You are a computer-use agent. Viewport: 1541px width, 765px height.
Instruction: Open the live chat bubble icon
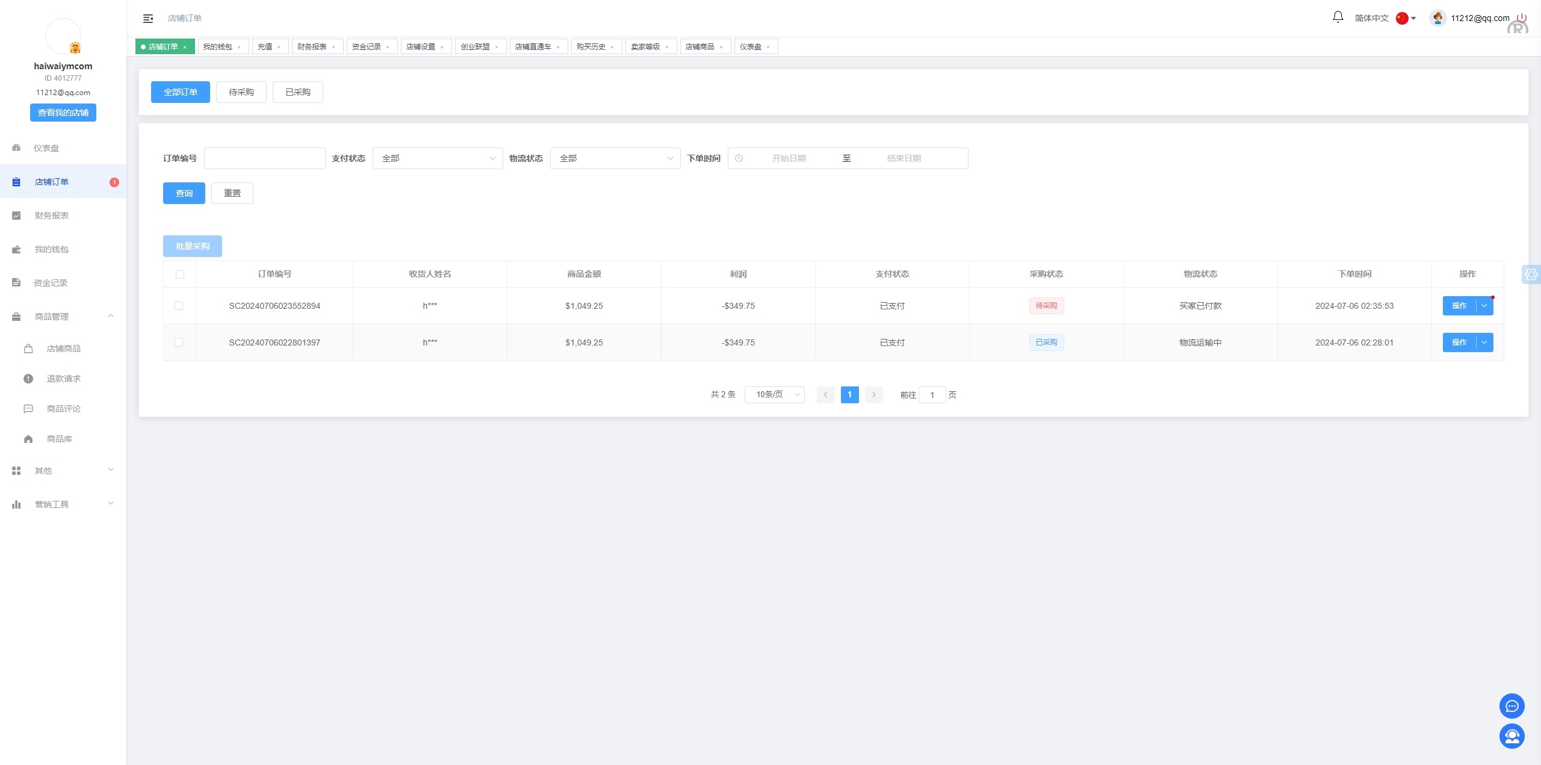pos(1512,706)
